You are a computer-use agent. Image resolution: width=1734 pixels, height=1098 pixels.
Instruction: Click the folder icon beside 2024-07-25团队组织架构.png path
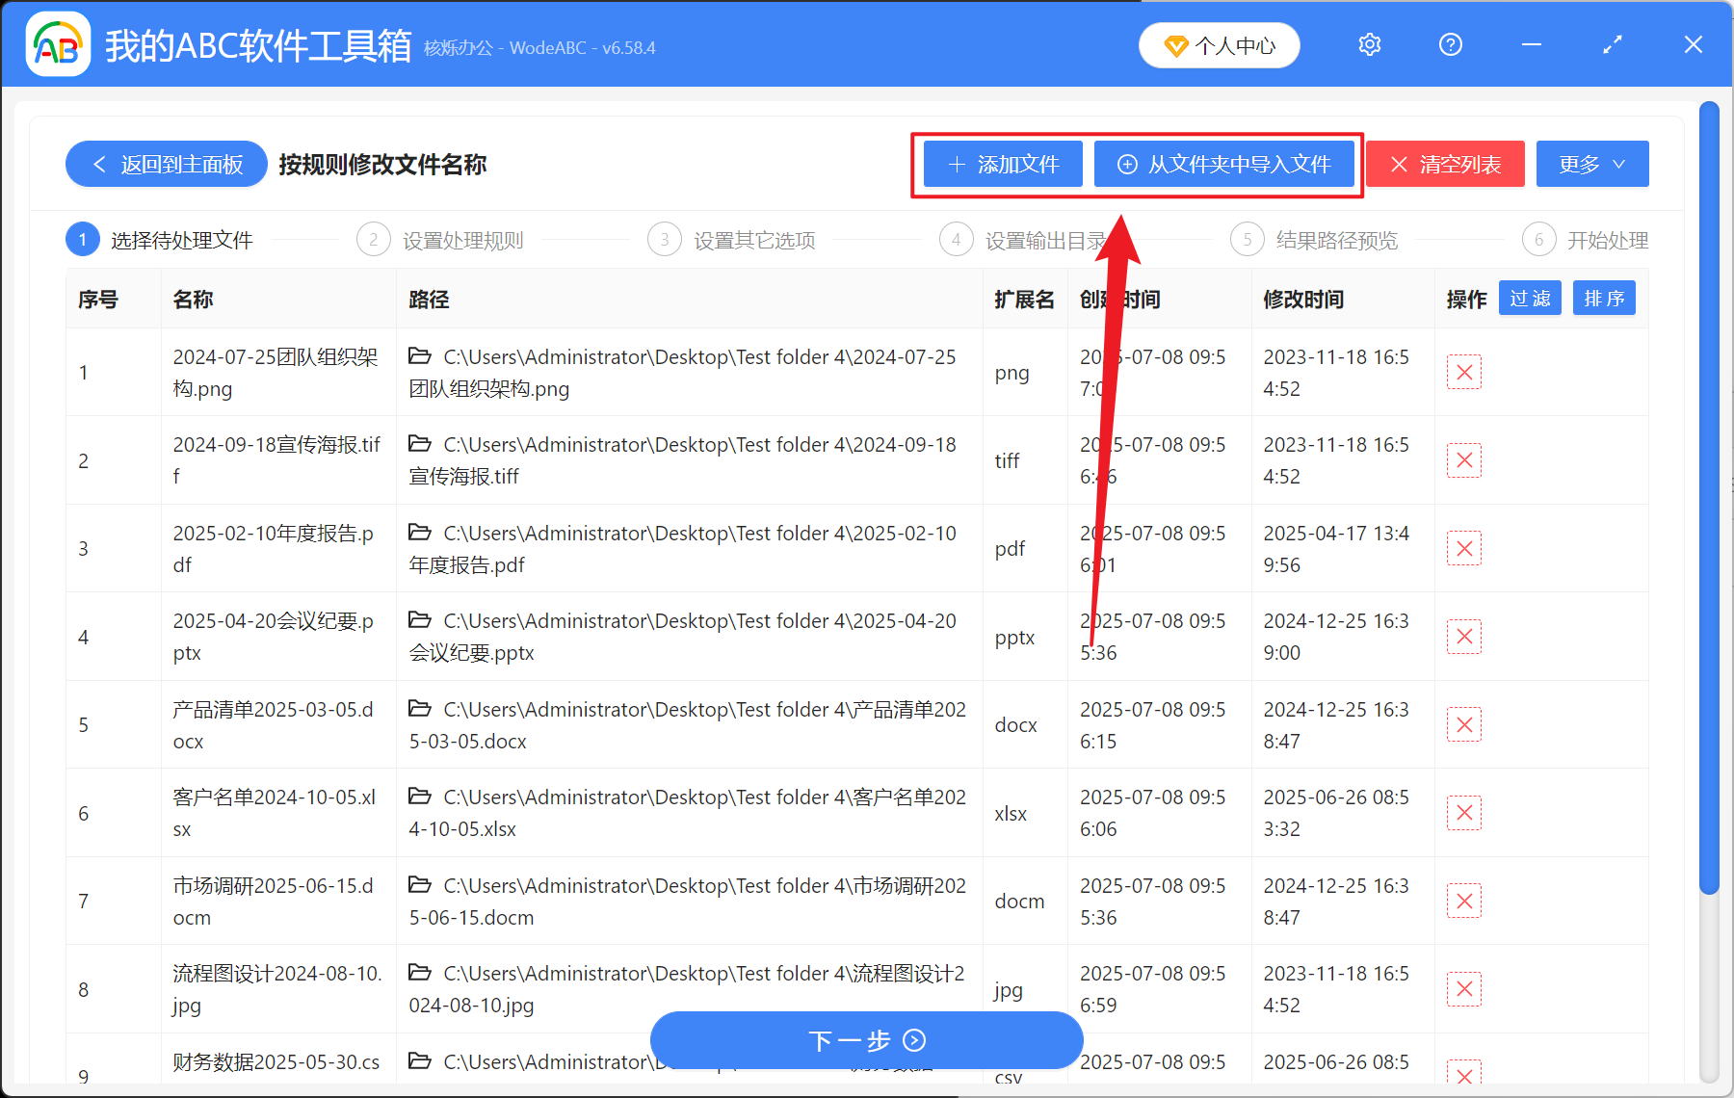[x=420, y=355]
